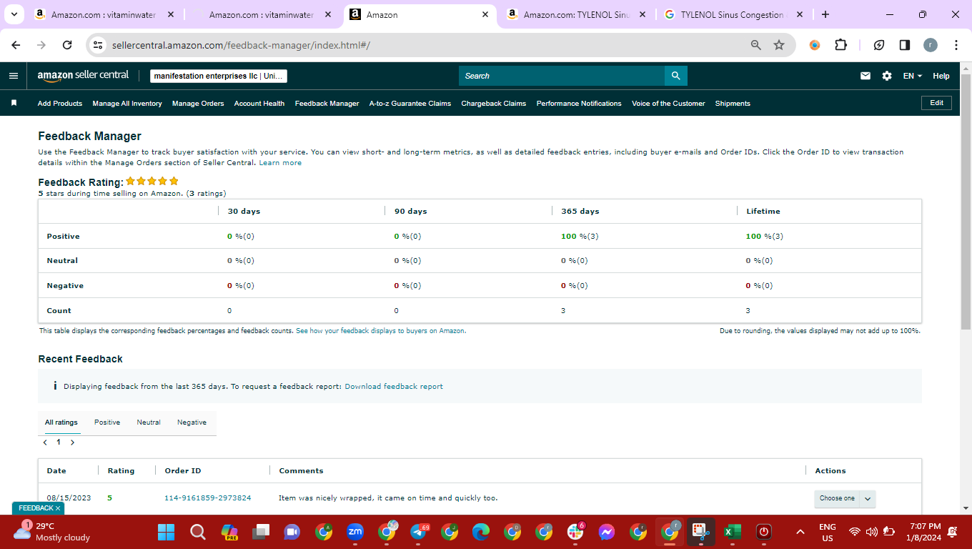This screenshot has width=972, height=549.
Task: Click the "365 days" column header
Action: tap(580, 212)
